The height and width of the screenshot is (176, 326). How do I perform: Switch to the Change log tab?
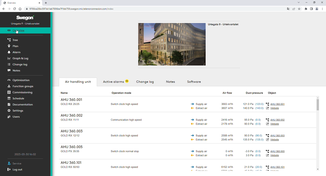pos(145,82)
